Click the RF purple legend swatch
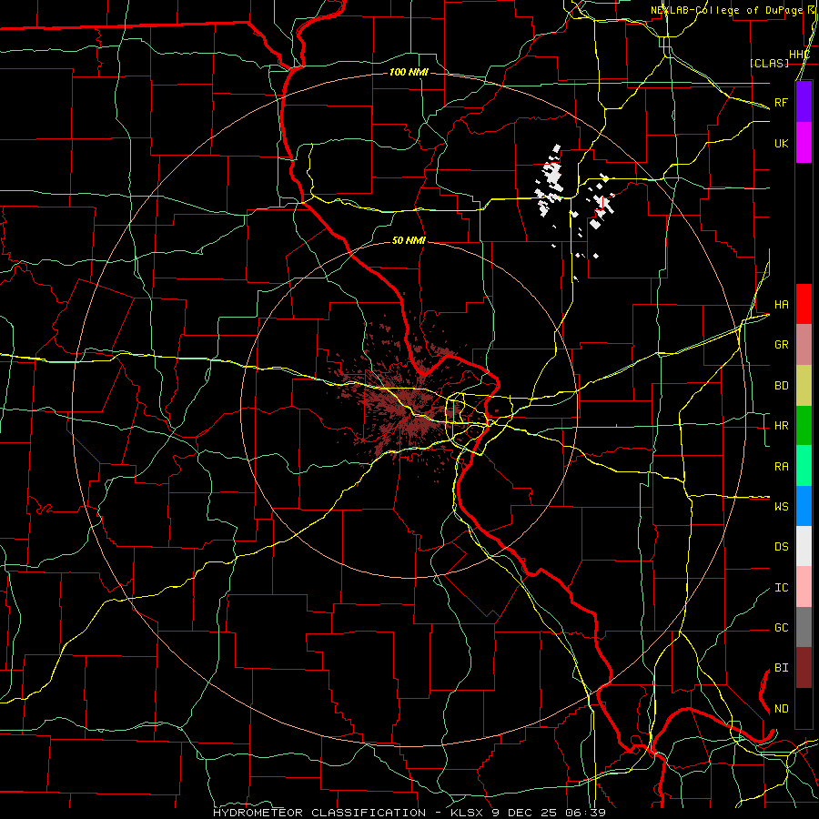This screenshot has height=819, width=819. coord(804,102)
